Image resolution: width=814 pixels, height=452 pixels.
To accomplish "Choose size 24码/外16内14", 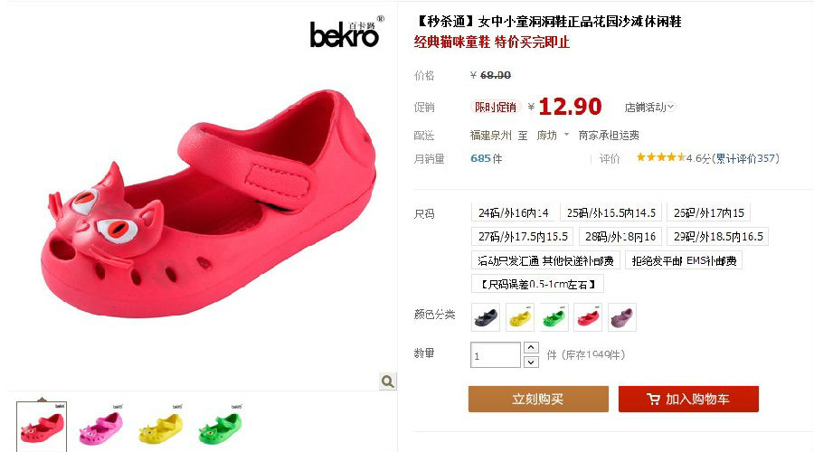I will 514,212.
